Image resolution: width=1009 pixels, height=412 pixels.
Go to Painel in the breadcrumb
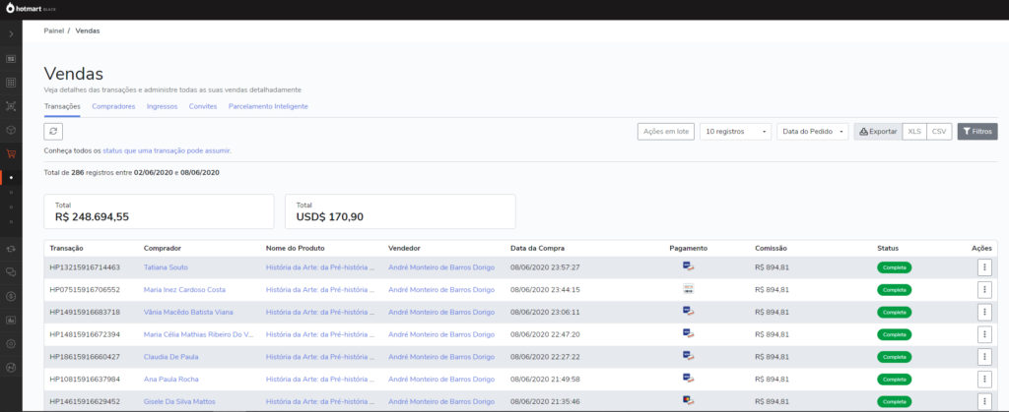54,30
